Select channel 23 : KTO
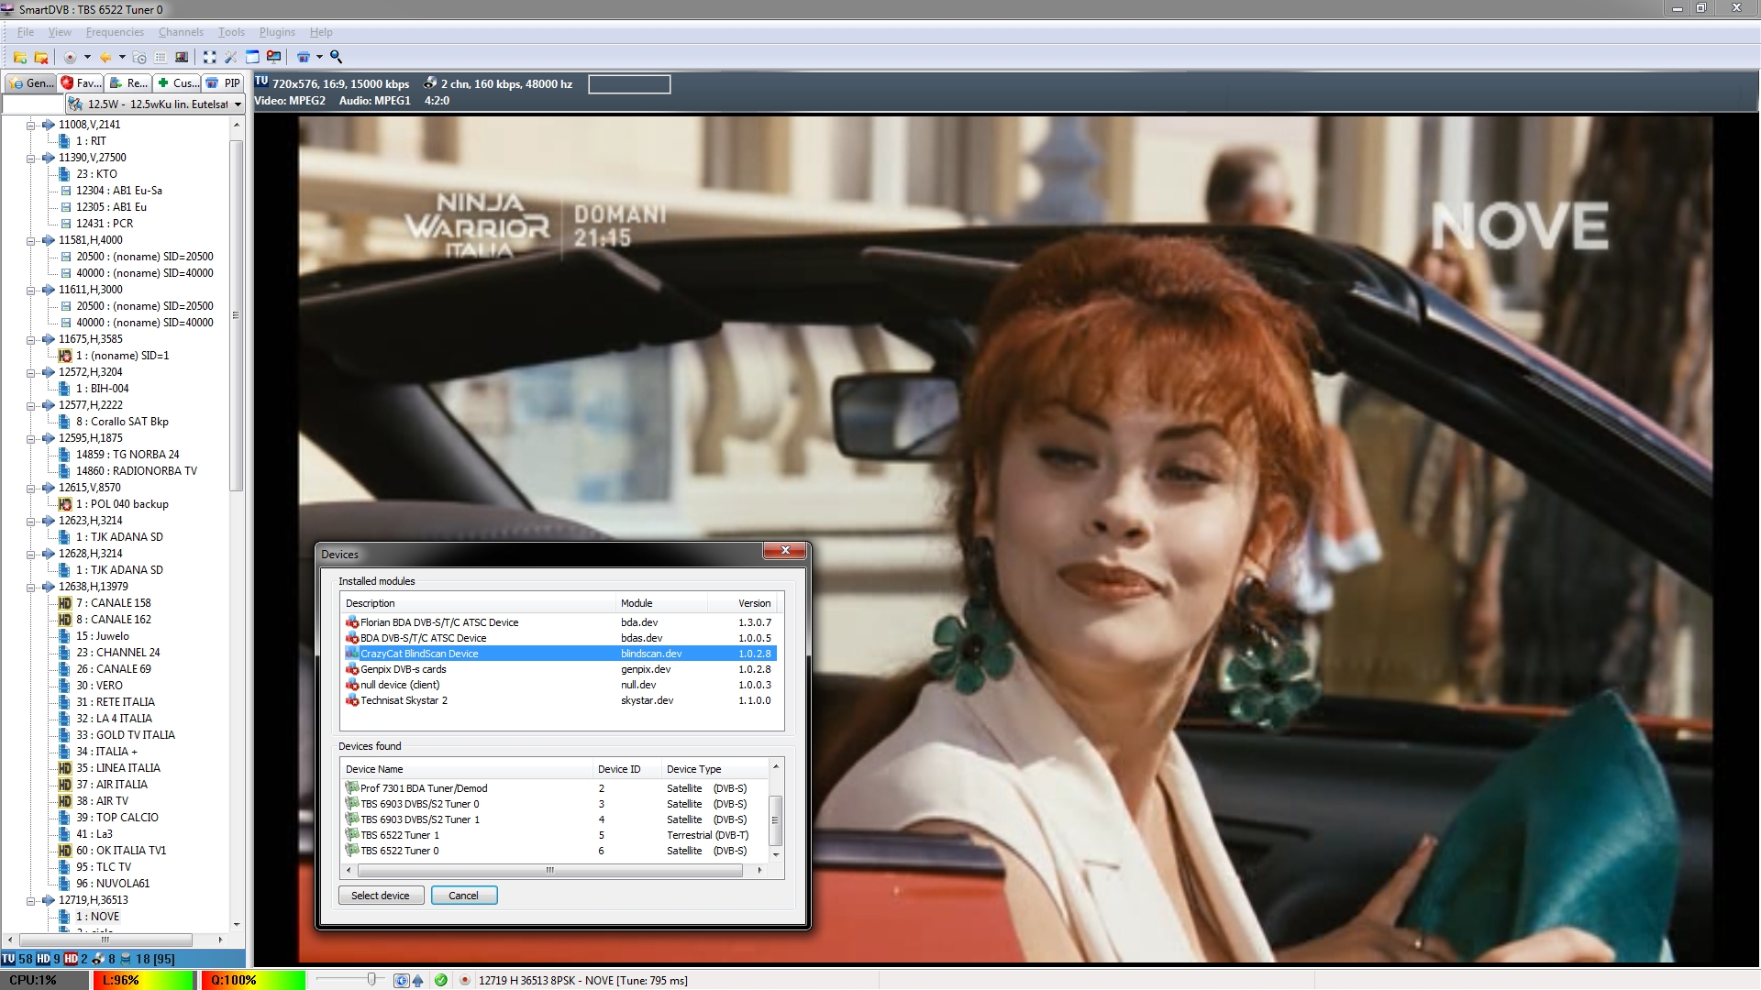1761x990 pixels. 96,174
